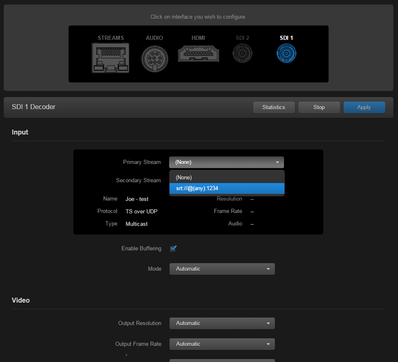This screenshot has height=362, width=398.
Task: Select srt://@(any):1234 from the stream list
Action: 227,188
